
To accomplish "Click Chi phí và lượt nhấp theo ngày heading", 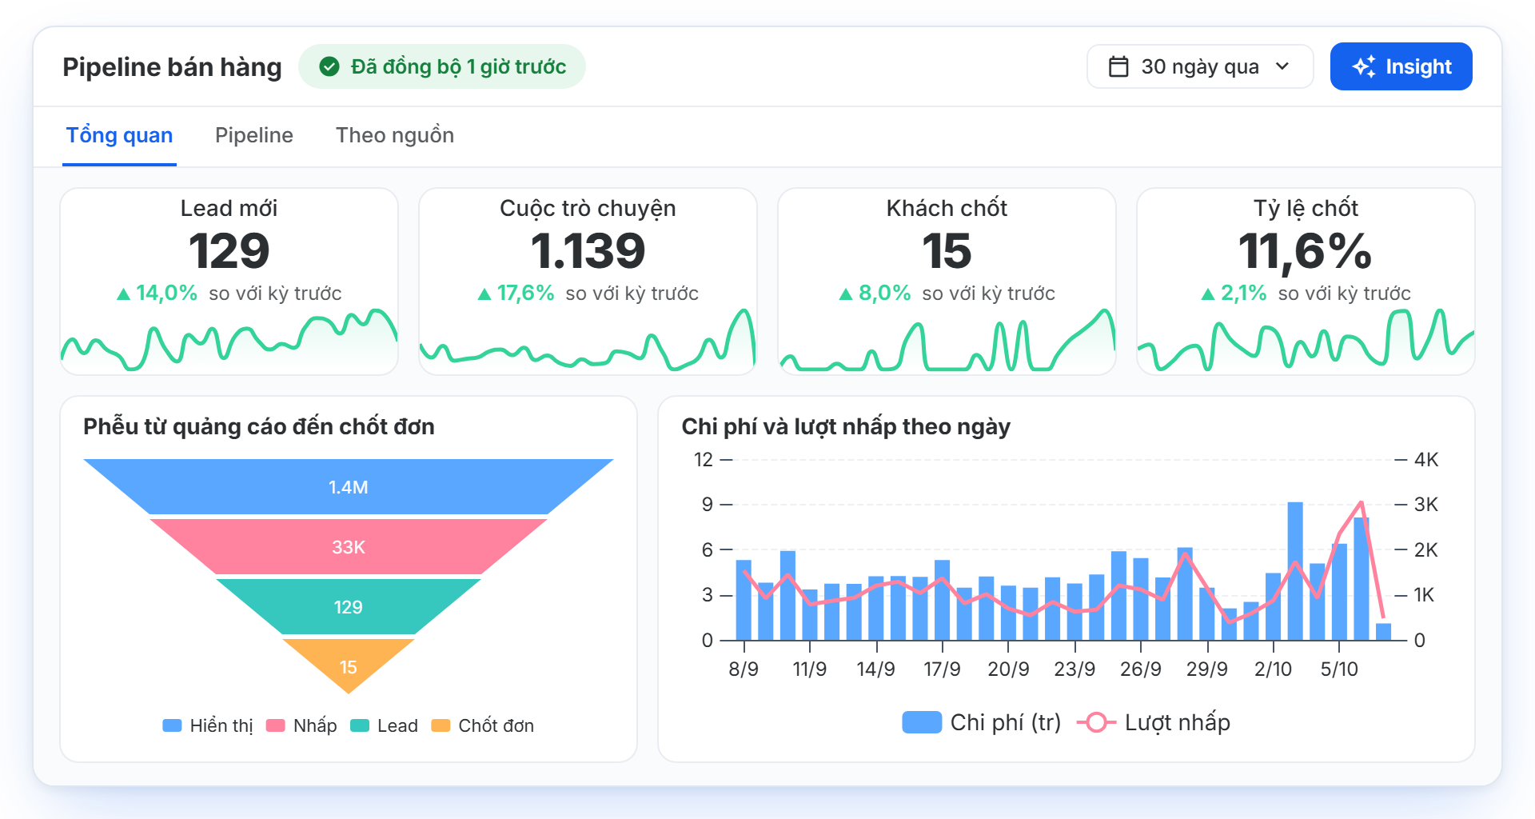I will [846, 426].
